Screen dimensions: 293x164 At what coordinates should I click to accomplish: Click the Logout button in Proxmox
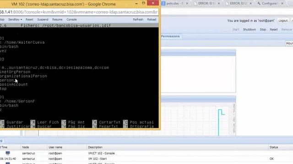[283, 20]
